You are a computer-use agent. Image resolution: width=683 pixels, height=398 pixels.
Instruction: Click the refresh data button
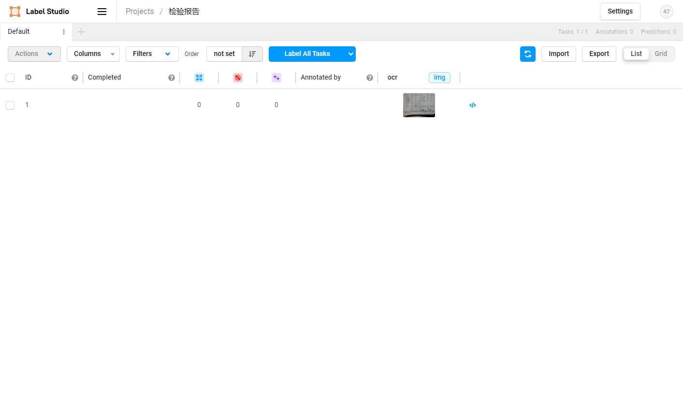point(528,54)
